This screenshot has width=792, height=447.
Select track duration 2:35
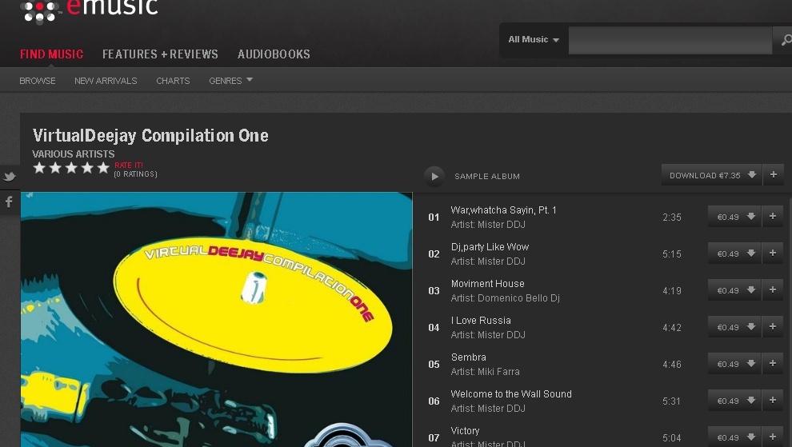point(672,218)
